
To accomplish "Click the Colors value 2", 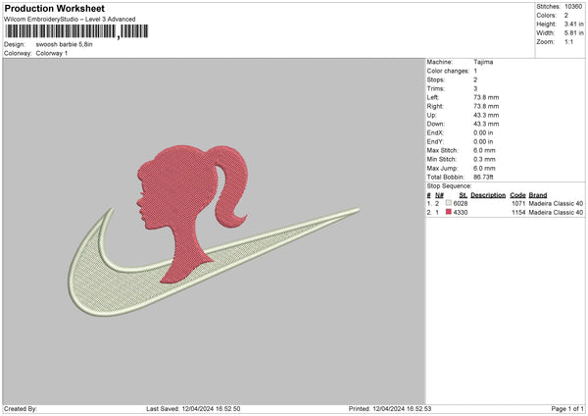I will click(566, 16).
